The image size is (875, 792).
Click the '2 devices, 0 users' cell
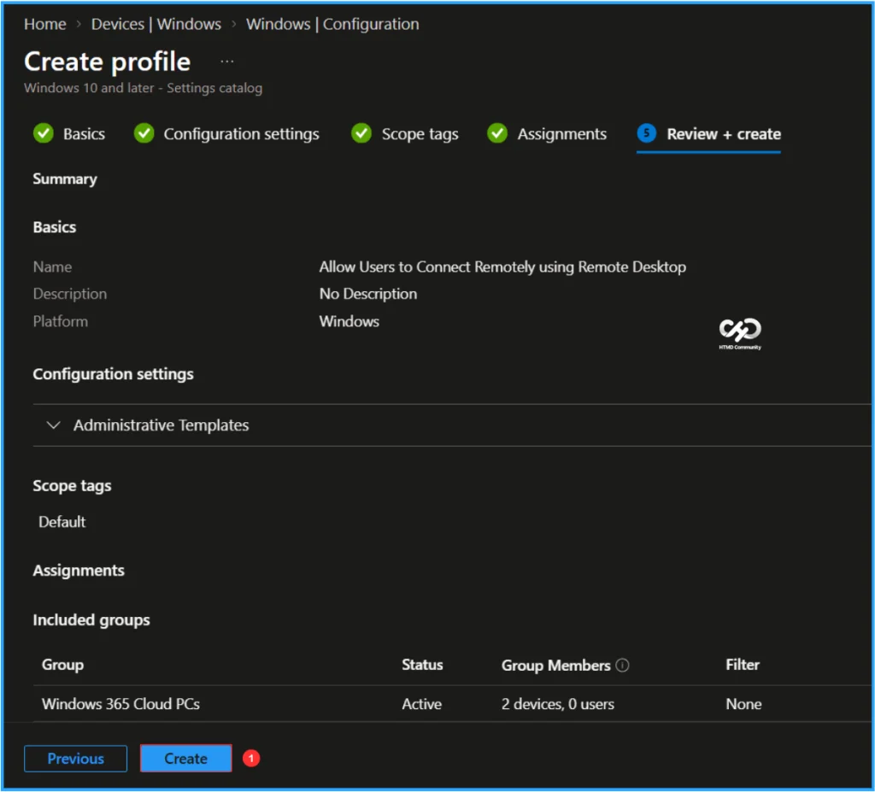click(x=558, y=704)
